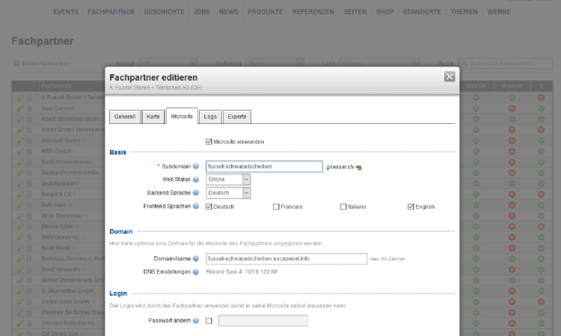Switch to the Generell tab
Image resolution: width=561 pixels, height=336 pixels.
(x=124, y=117)
